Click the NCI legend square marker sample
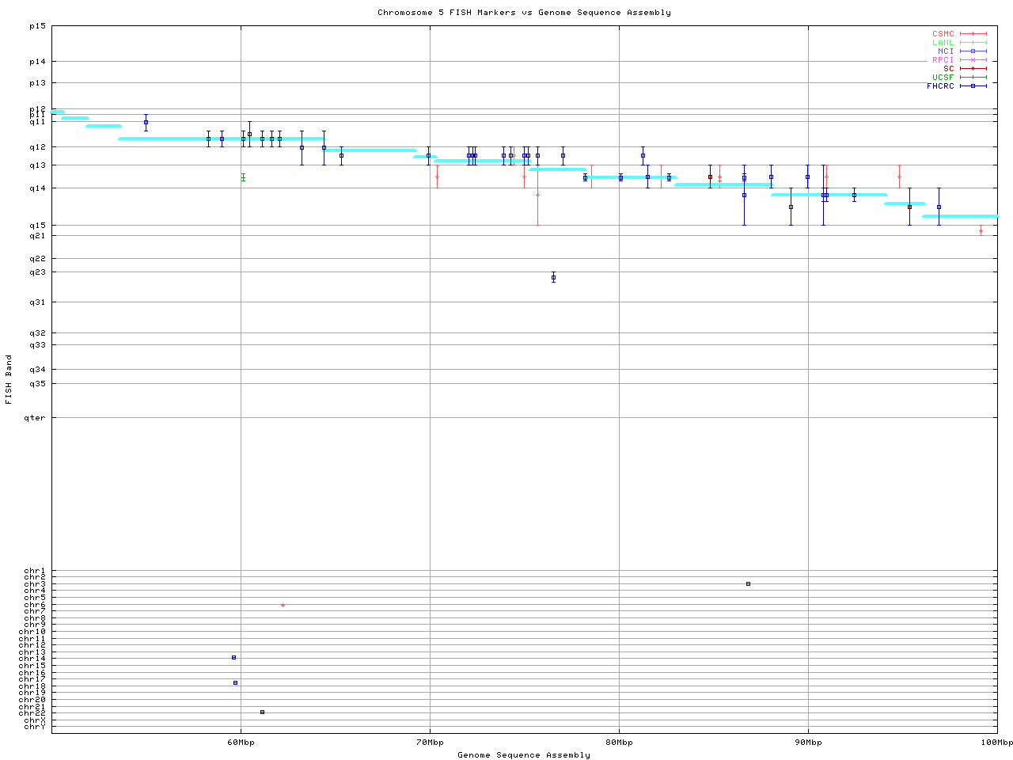The width and height of the screenshot is (1013, 760). (x=973, y=51)
